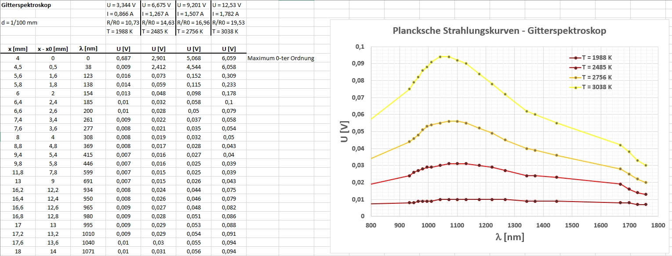Select the voltage cell '6,059'

[229, 58]
